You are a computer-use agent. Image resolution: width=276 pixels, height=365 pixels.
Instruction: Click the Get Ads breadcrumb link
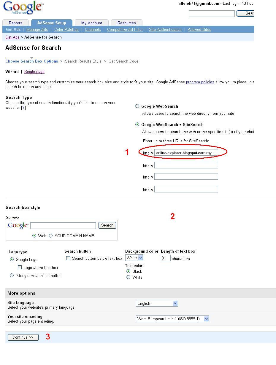click(x=12, y=37)
